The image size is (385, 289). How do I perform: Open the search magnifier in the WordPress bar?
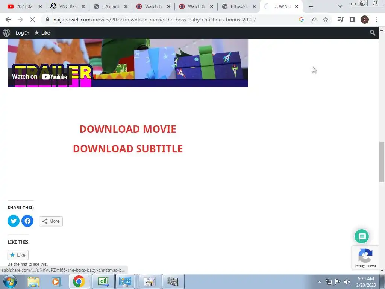(x=373, y=33)
